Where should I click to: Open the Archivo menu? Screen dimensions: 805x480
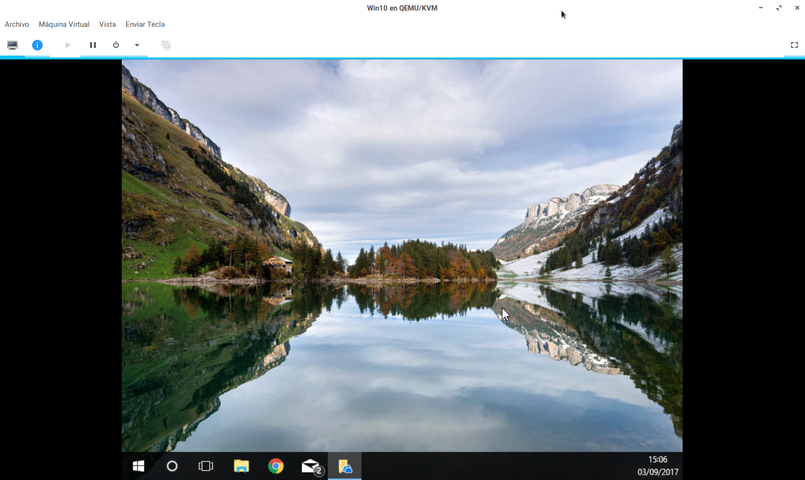coord(17,24)
